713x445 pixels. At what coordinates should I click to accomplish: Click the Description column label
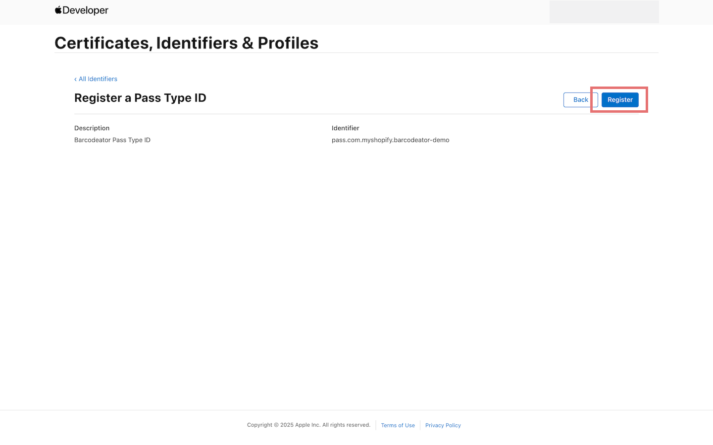[92, 128]
